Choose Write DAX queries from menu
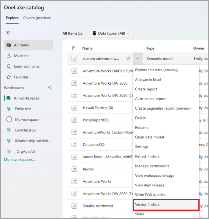 (x=166, y=195)
